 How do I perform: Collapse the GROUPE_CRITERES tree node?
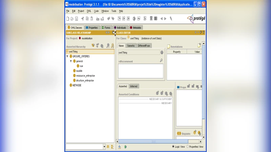click(67, 56)
